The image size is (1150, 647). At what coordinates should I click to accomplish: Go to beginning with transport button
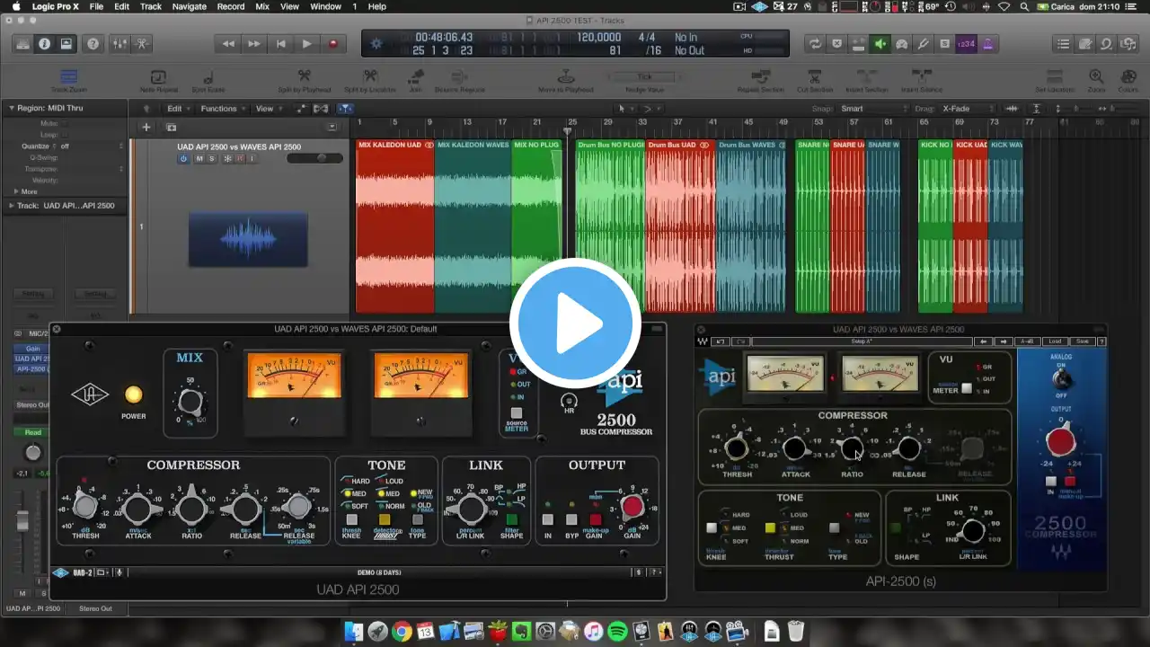(x=281, y=43)
